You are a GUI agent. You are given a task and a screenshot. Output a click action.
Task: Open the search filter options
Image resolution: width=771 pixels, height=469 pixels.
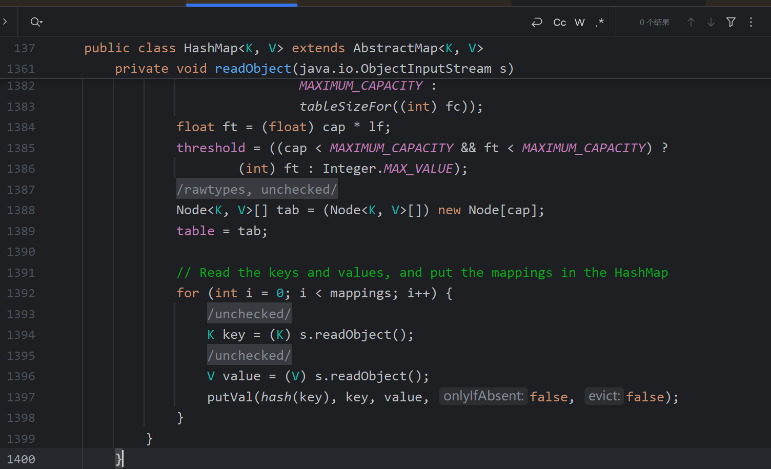pos(731,22)
